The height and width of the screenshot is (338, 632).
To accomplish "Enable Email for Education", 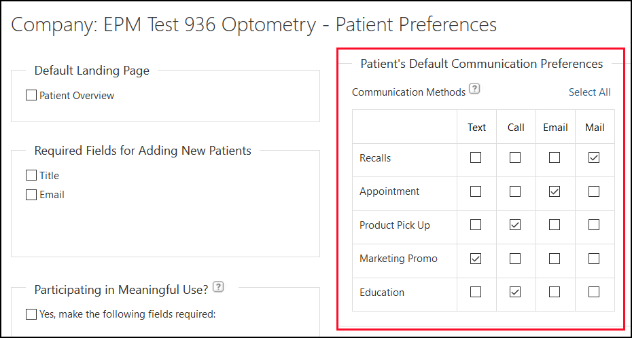I will click(x=555, y=292).
